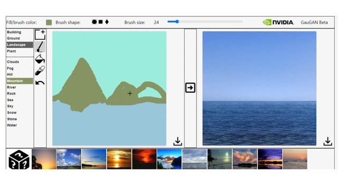Pick the eyedropper tool
The width and height of the screenshot is (338, 190).
point(40,71)
